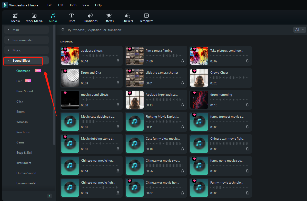Viewport: 307px width, 201px height.
Task: Download the film camera filming sound
Action: 183,61
